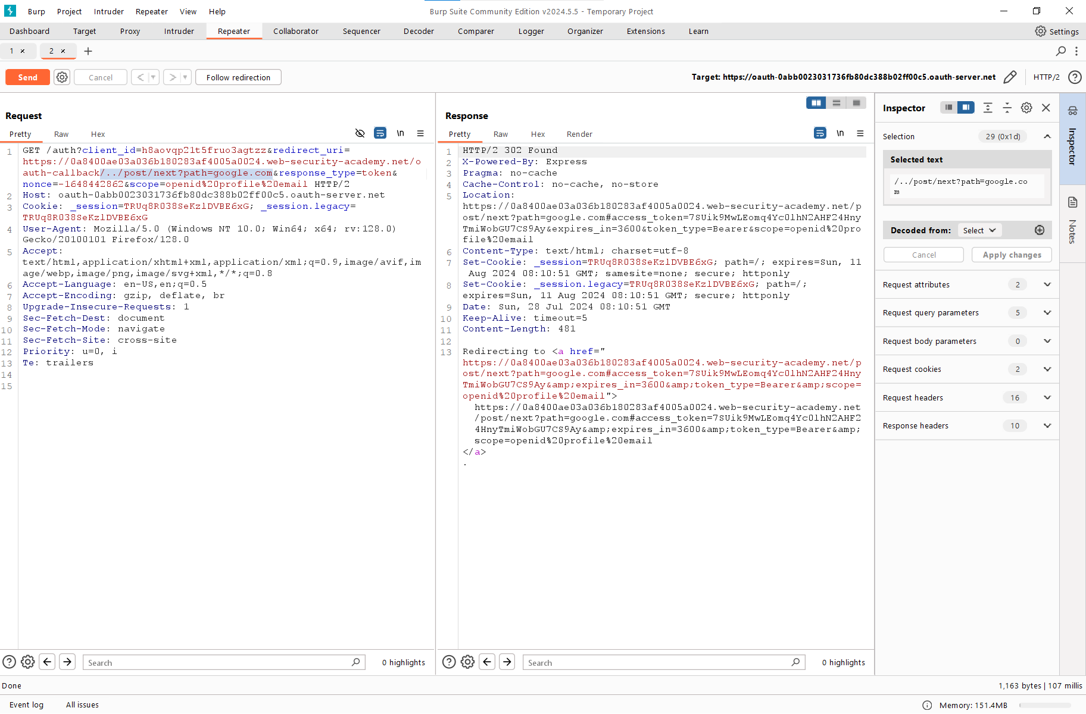1086x714 pixels.
Task: Focus the Request search field
Action: [x=224, y=662]
